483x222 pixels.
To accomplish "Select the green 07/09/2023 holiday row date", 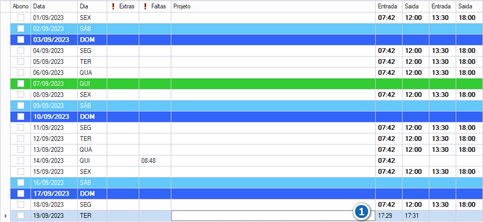I will [x=48, y=84].
